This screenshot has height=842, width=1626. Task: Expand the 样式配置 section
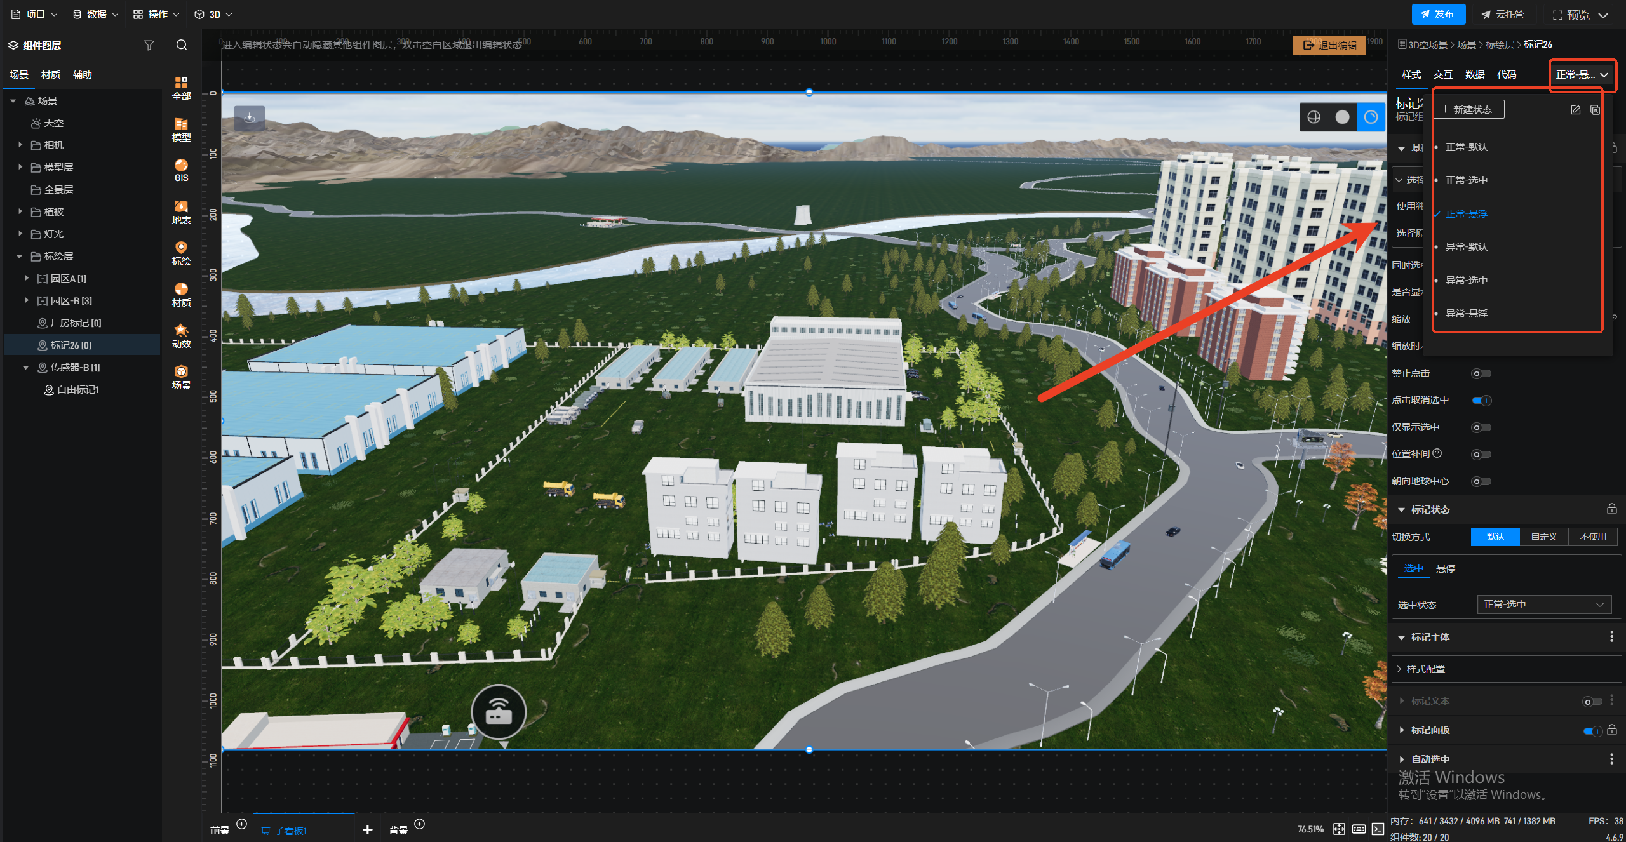click(x=1425, y=669)
